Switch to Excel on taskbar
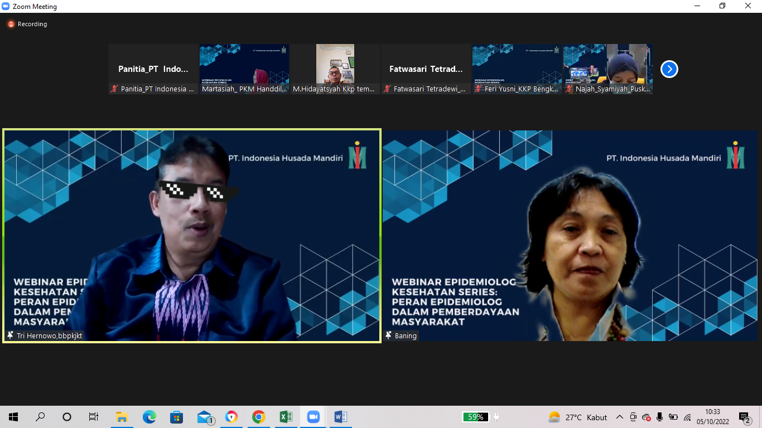This screenshot has width=762, height=428. 286,417
